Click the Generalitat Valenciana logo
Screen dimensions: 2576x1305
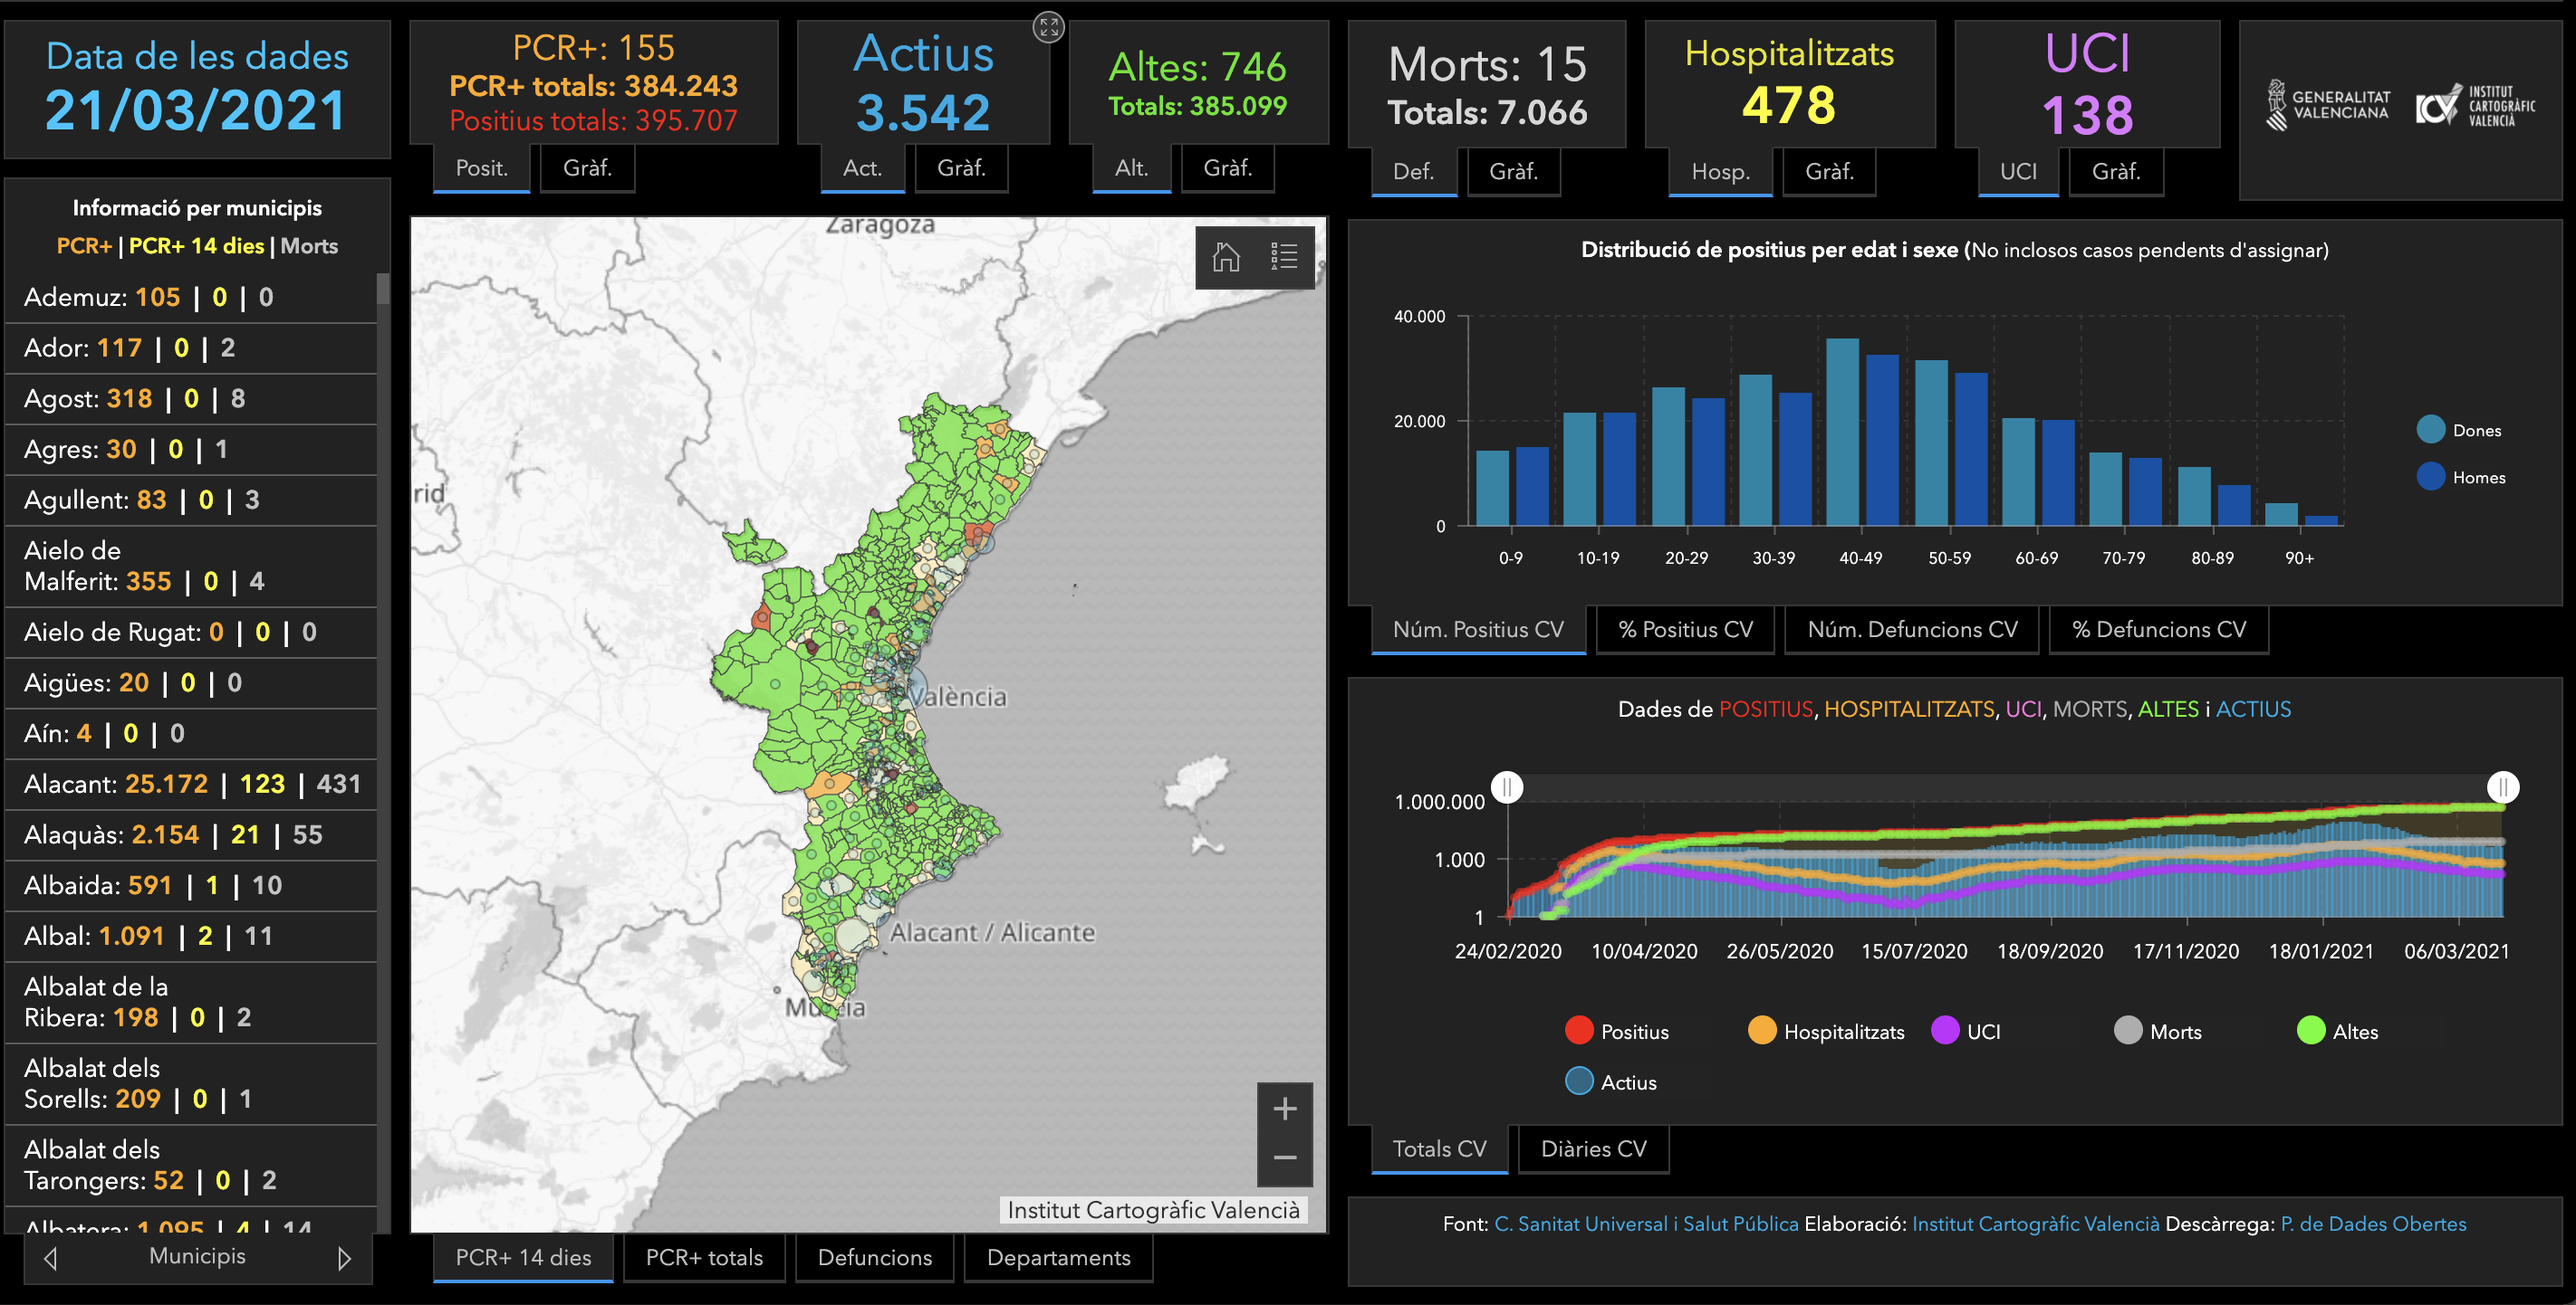(x=2328, y=105)
